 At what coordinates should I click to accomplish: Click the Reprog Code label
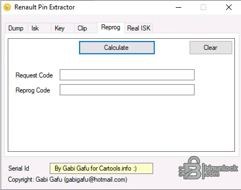pos(33,90)
